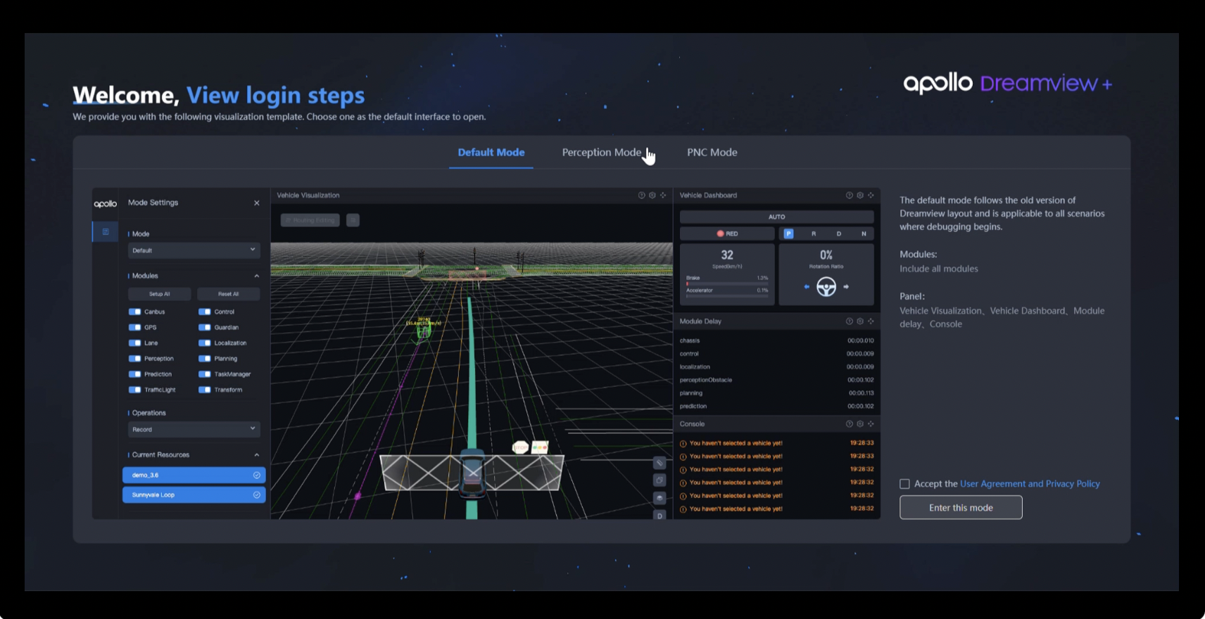The image size is (1205, 619).
Task: Switch to the Default Mode tab
Action: pyautogui.click(x=491, y=152)
